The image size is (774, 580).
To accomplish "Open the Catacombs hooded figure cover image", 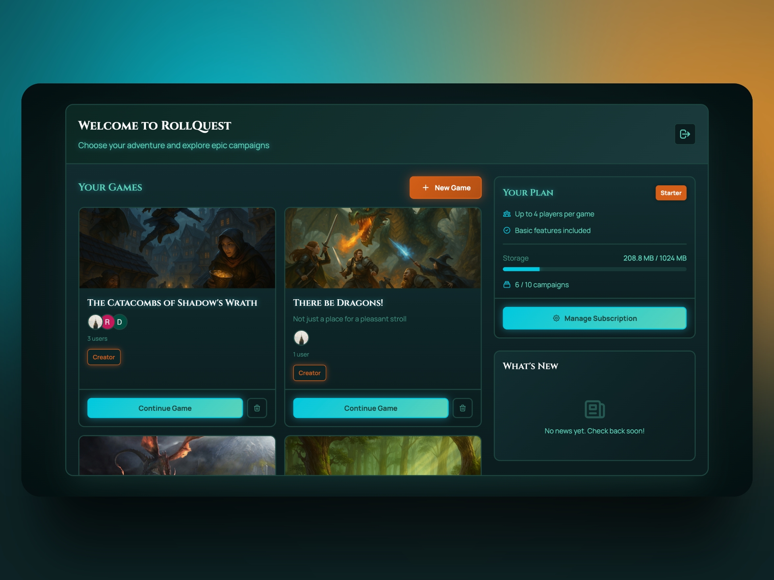I will (177, 248).
